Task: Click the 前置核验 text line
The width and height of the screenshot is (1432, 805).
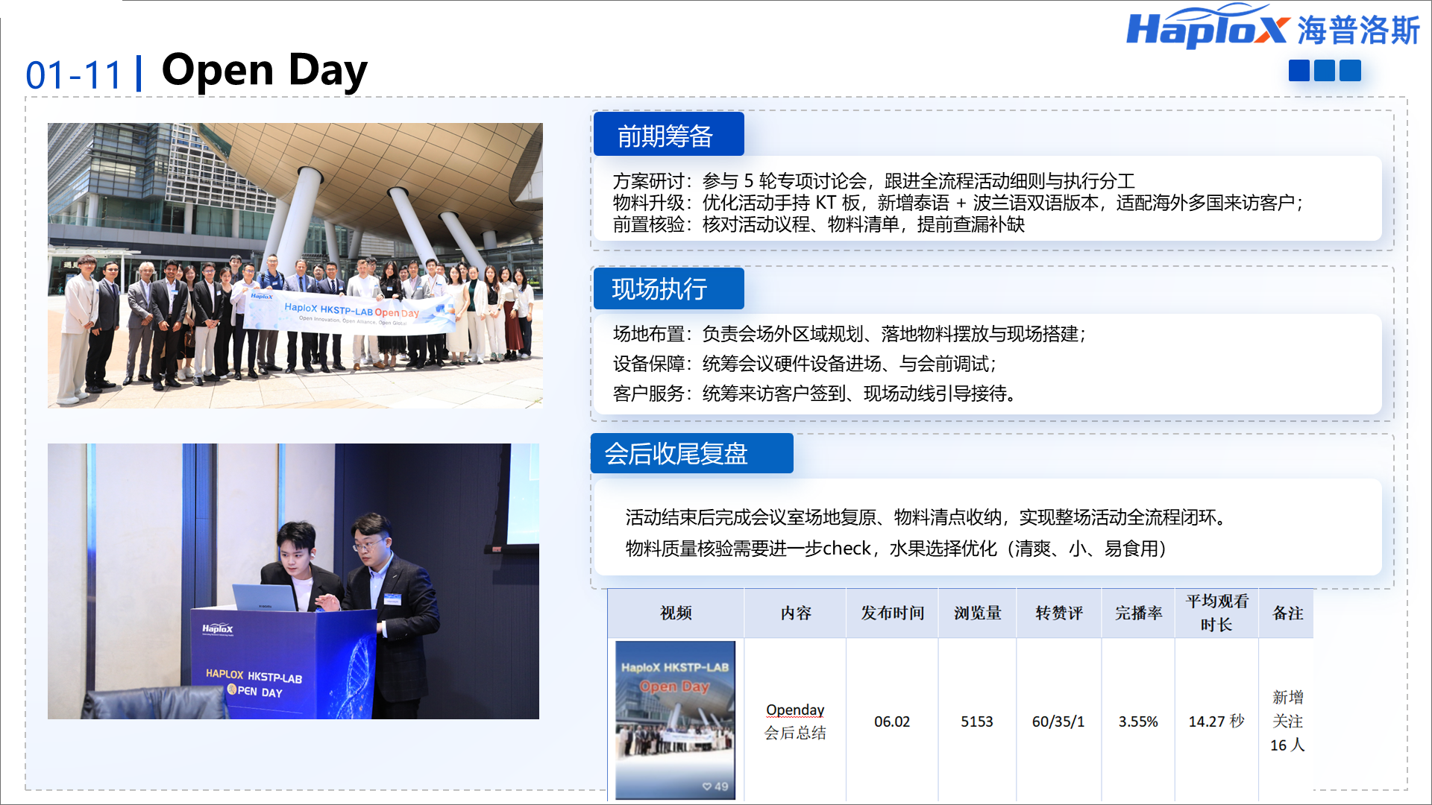Action: 818,224
